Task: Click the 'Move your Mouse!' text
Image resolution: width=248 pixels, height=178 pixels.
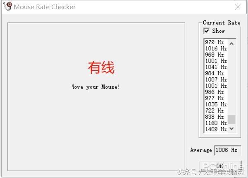Action: 96,87
